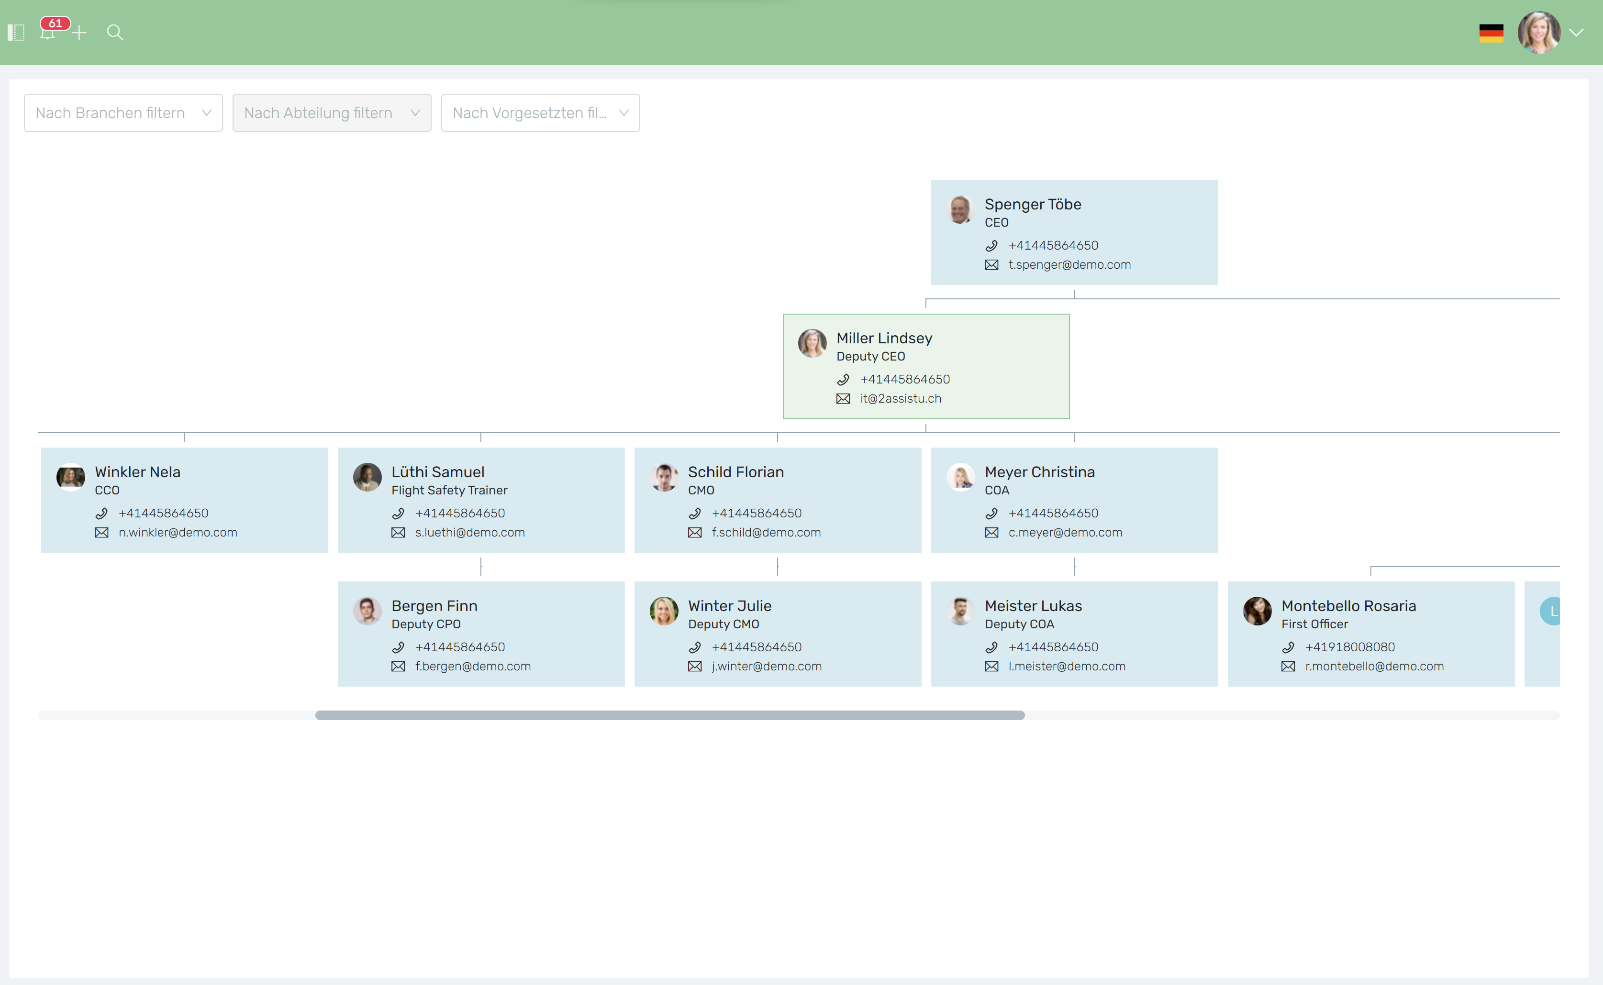This screenshot has height=985, width=1603.
Task: Open email j.winter@demo.com
Action: [x=766, y=667]
